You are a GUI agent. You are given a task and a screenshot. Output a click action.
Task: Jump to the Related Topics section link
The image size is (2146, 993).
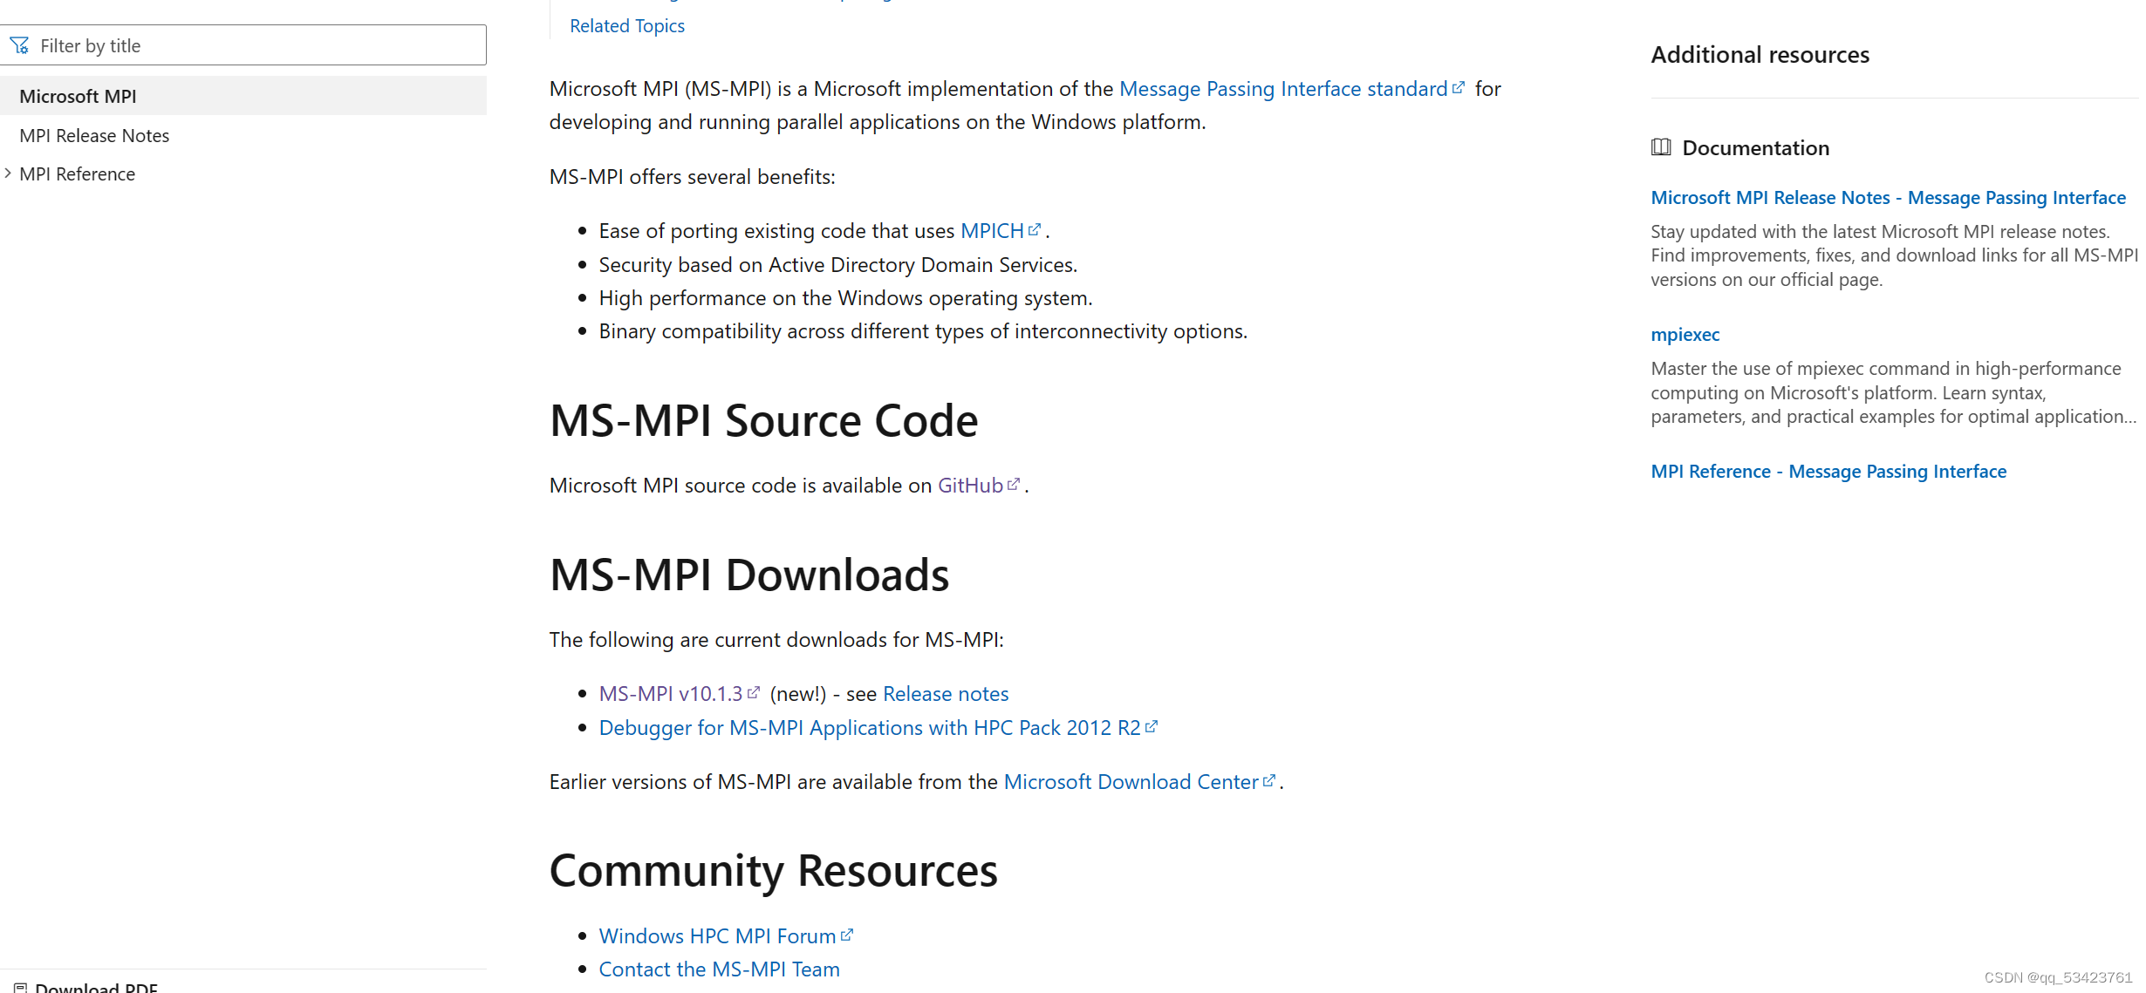point(626,25)
